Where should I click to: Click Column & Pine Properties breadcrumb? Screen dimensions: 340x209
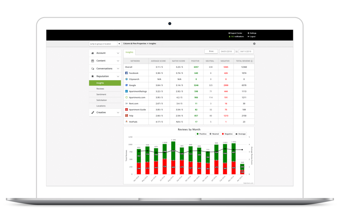tap(135, 43)
